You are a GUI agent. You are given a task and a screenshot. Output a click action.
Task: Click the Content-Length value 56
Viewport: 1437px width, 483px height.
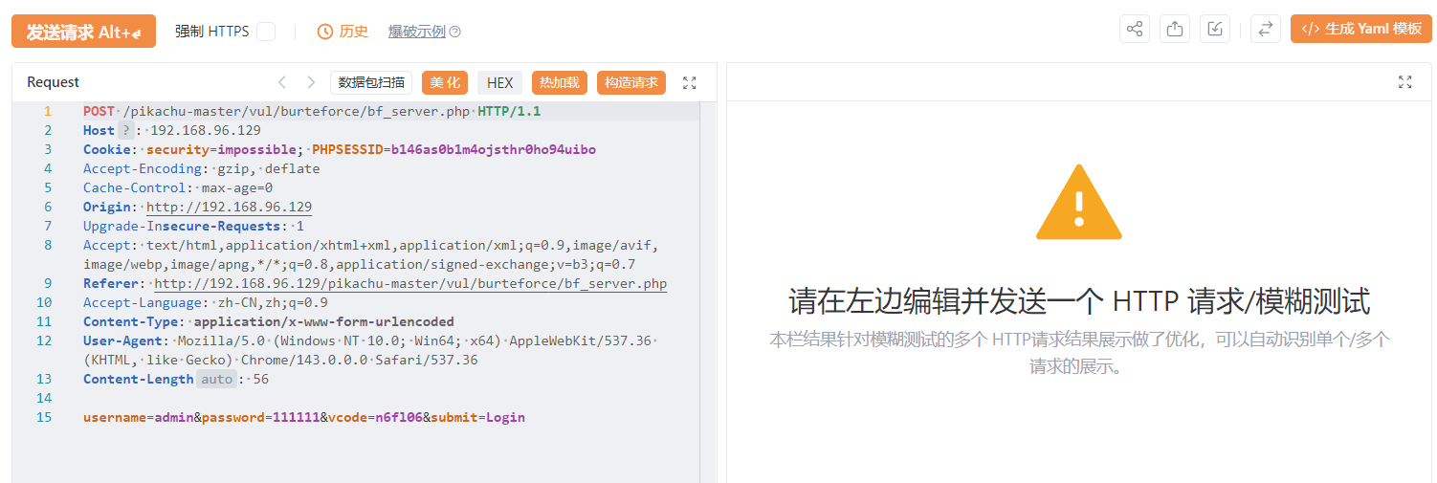tap(261, 379)
